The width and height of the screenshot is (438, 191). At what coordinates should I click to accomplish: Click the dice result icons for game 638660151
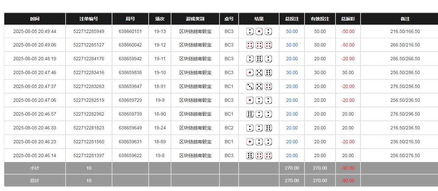(259, 31)
